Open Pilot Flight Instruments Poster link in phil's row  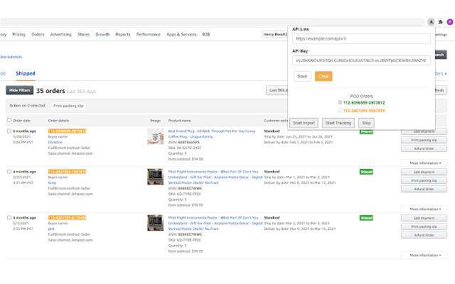pyautogui.click(x=215, y=223)
